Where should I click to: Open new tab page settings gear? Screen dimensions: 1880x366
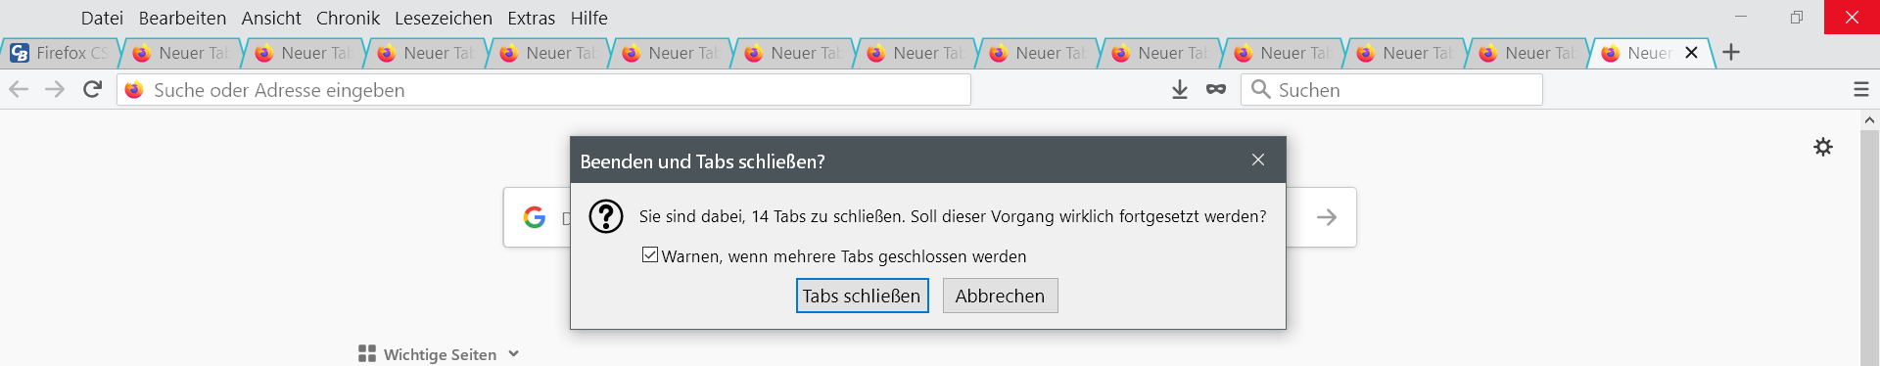tap(1823, 147)
